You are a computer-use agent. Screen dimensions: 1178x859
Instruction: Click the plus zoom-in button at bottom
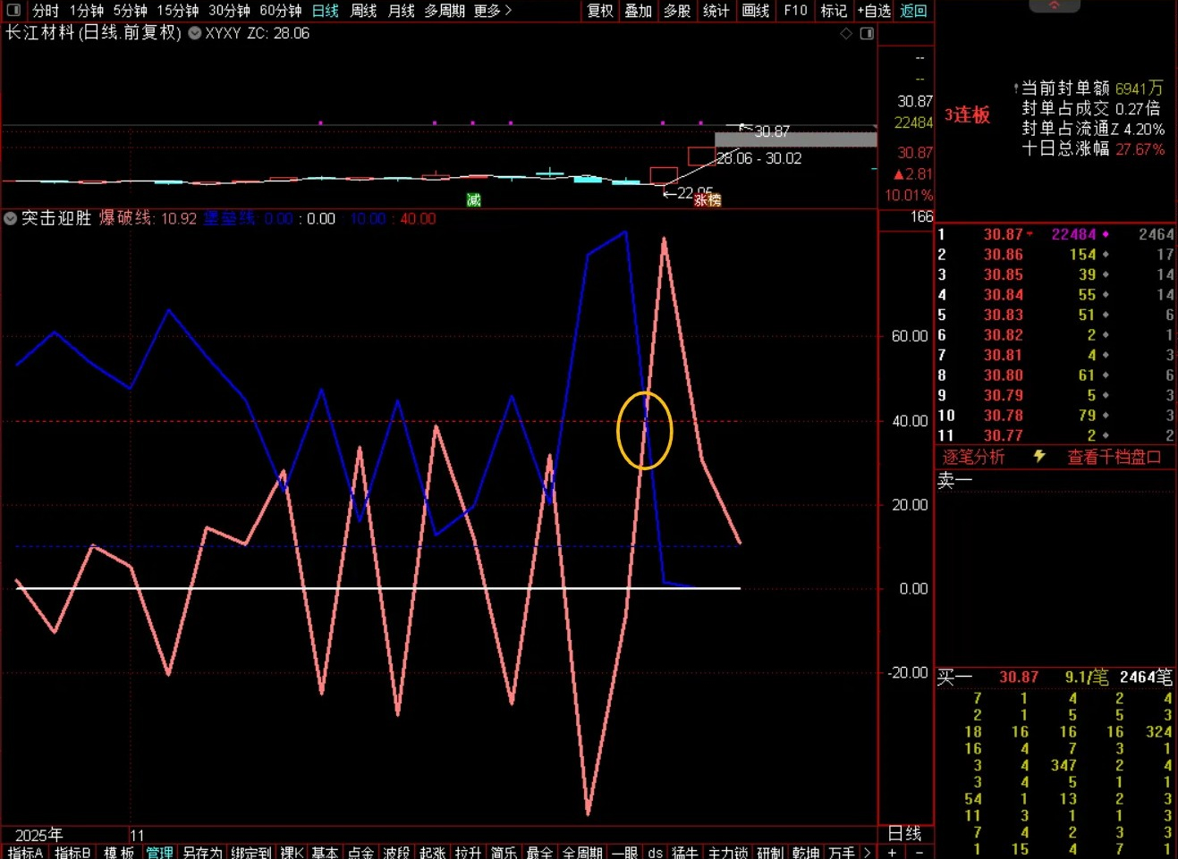point(892,852)
